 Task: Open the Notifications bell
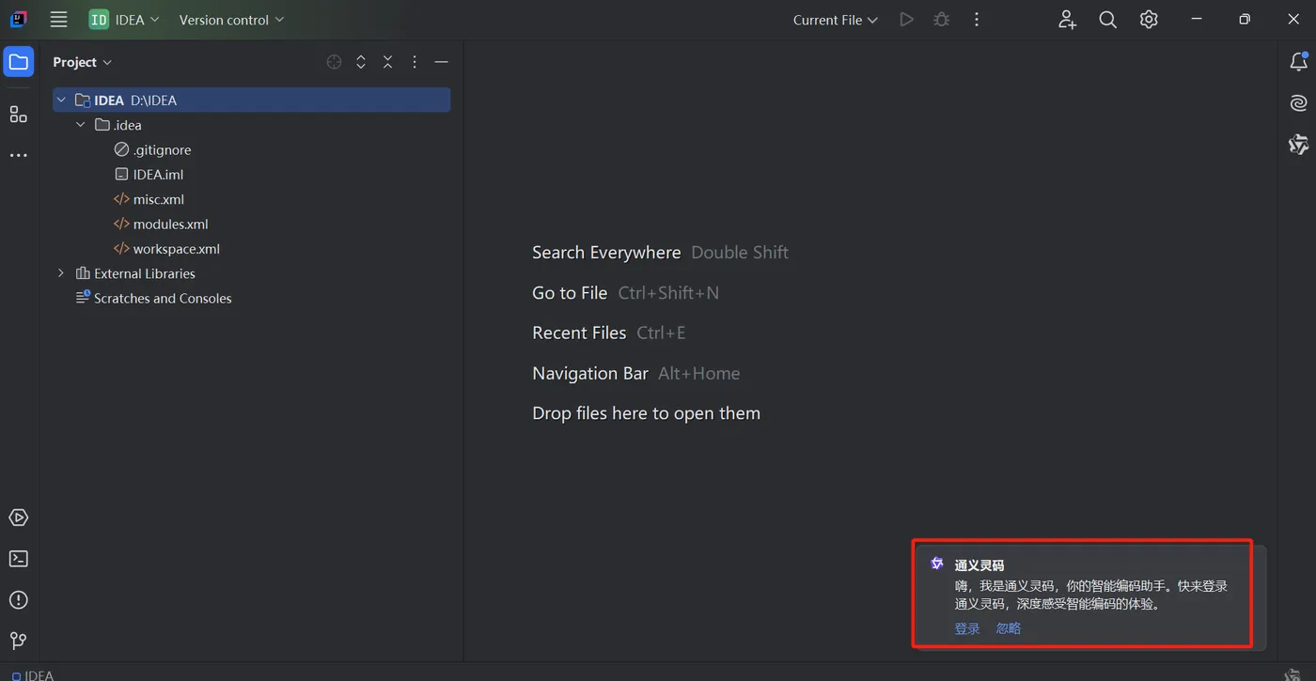pos(1299,62)
